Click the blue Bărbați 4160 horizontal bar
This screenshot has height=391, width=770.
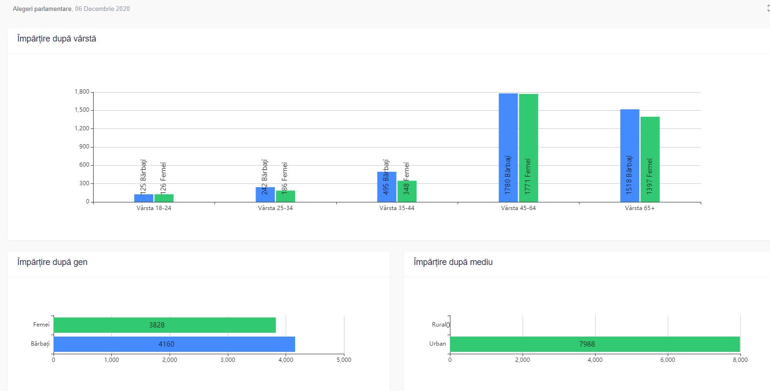click(174, 344)
